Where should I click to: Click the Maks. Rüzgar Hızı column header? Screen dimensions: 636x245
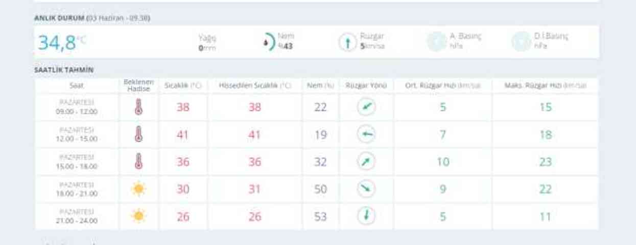[546, 86]
